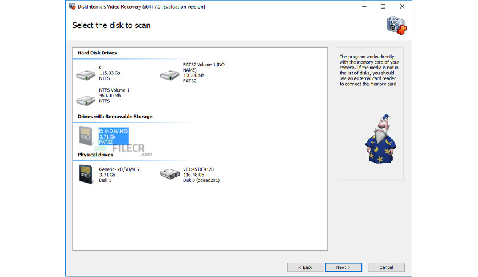478x277 pixels.
Task: Select the NTFS Volume 1 drive icon
Action: 86,100
